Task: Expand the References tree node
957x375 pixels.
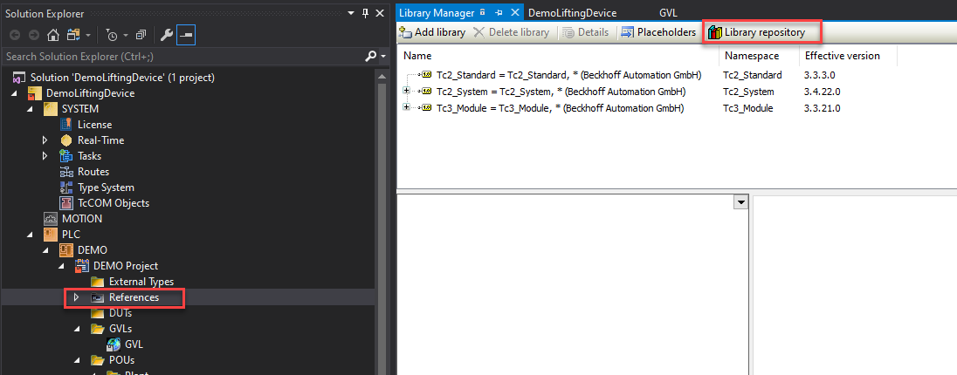Action: click(x=76, y=298)
